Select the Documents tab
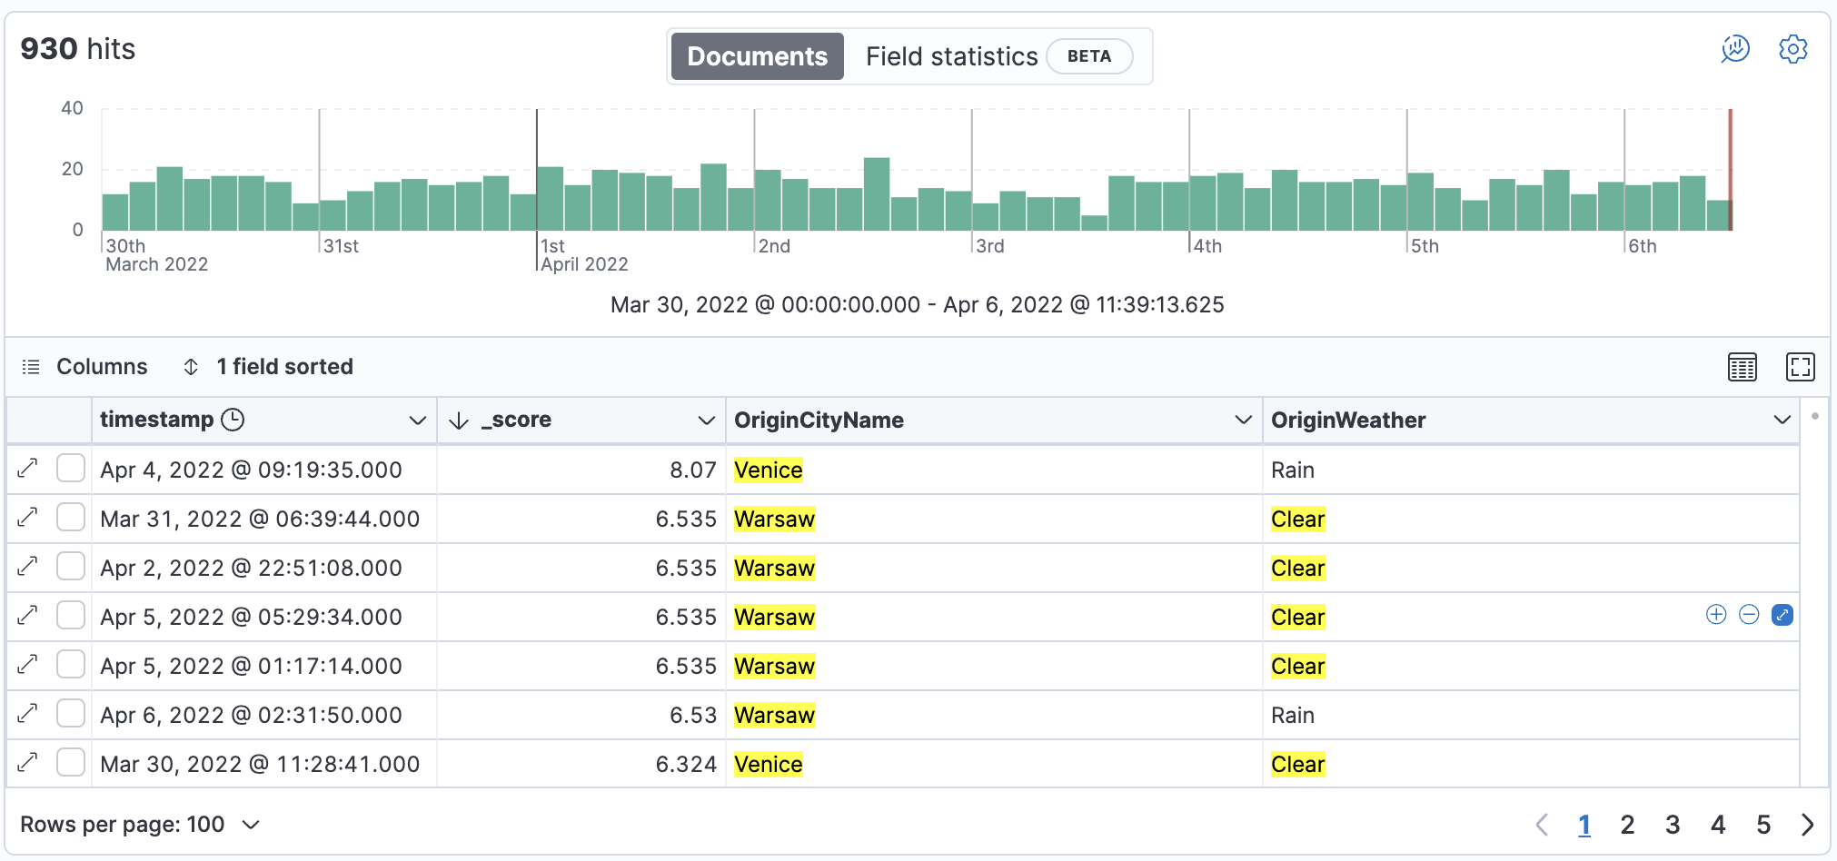The height and width of the screenshot is (861, 1837). tap(757, 56)
